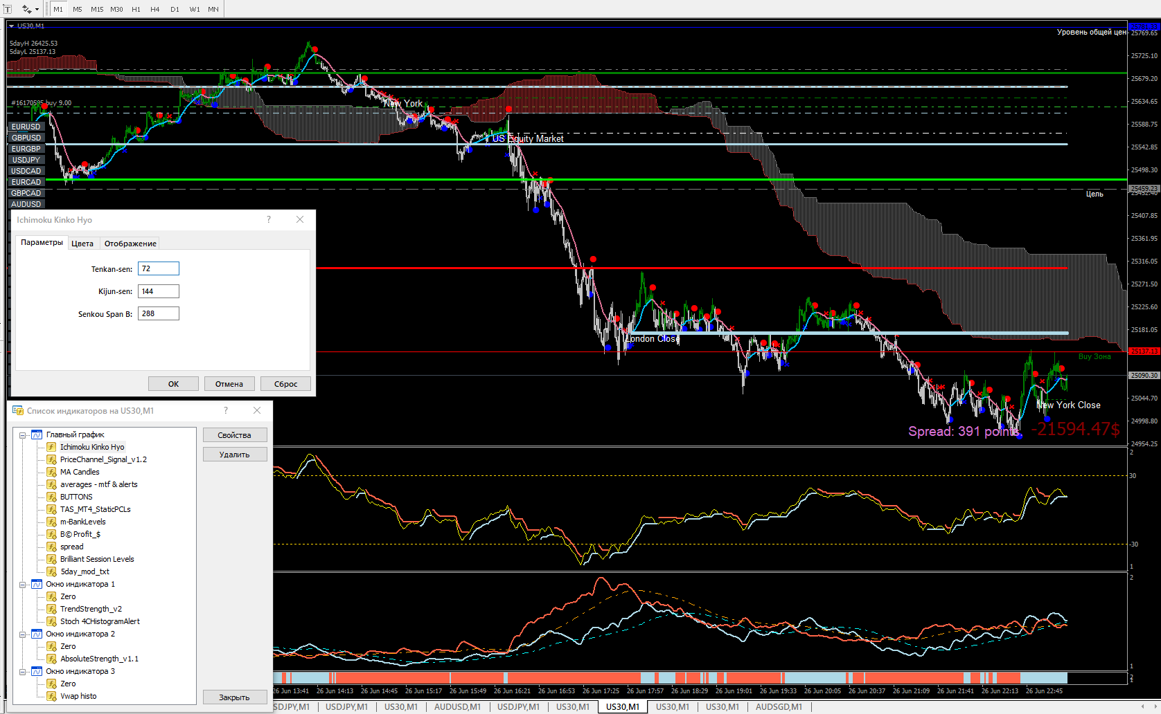The image size is (1161, 714).
Task: Toggle the USDJPY symbol button
Action: (x=26, y=160)
